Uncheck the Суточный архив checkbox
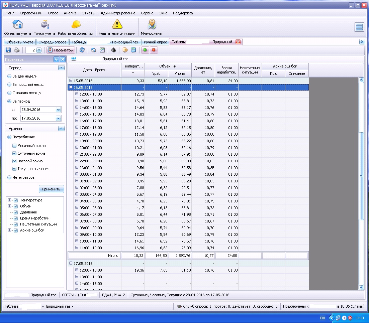 pyautogui.click(x=14, y=153)
